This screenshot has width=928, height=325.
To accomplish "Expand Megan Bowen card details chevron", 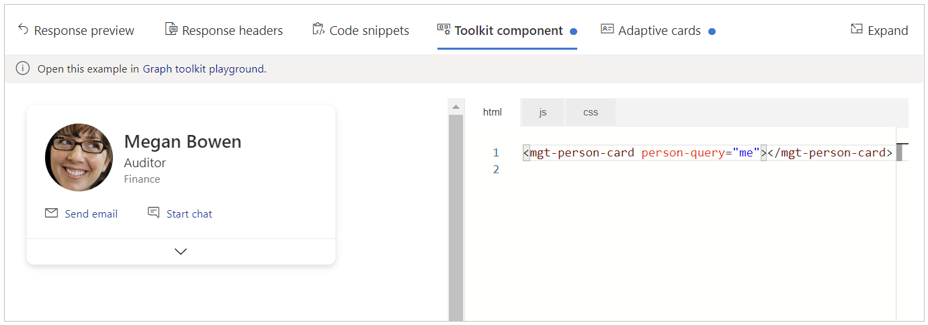I will [180, 251].
